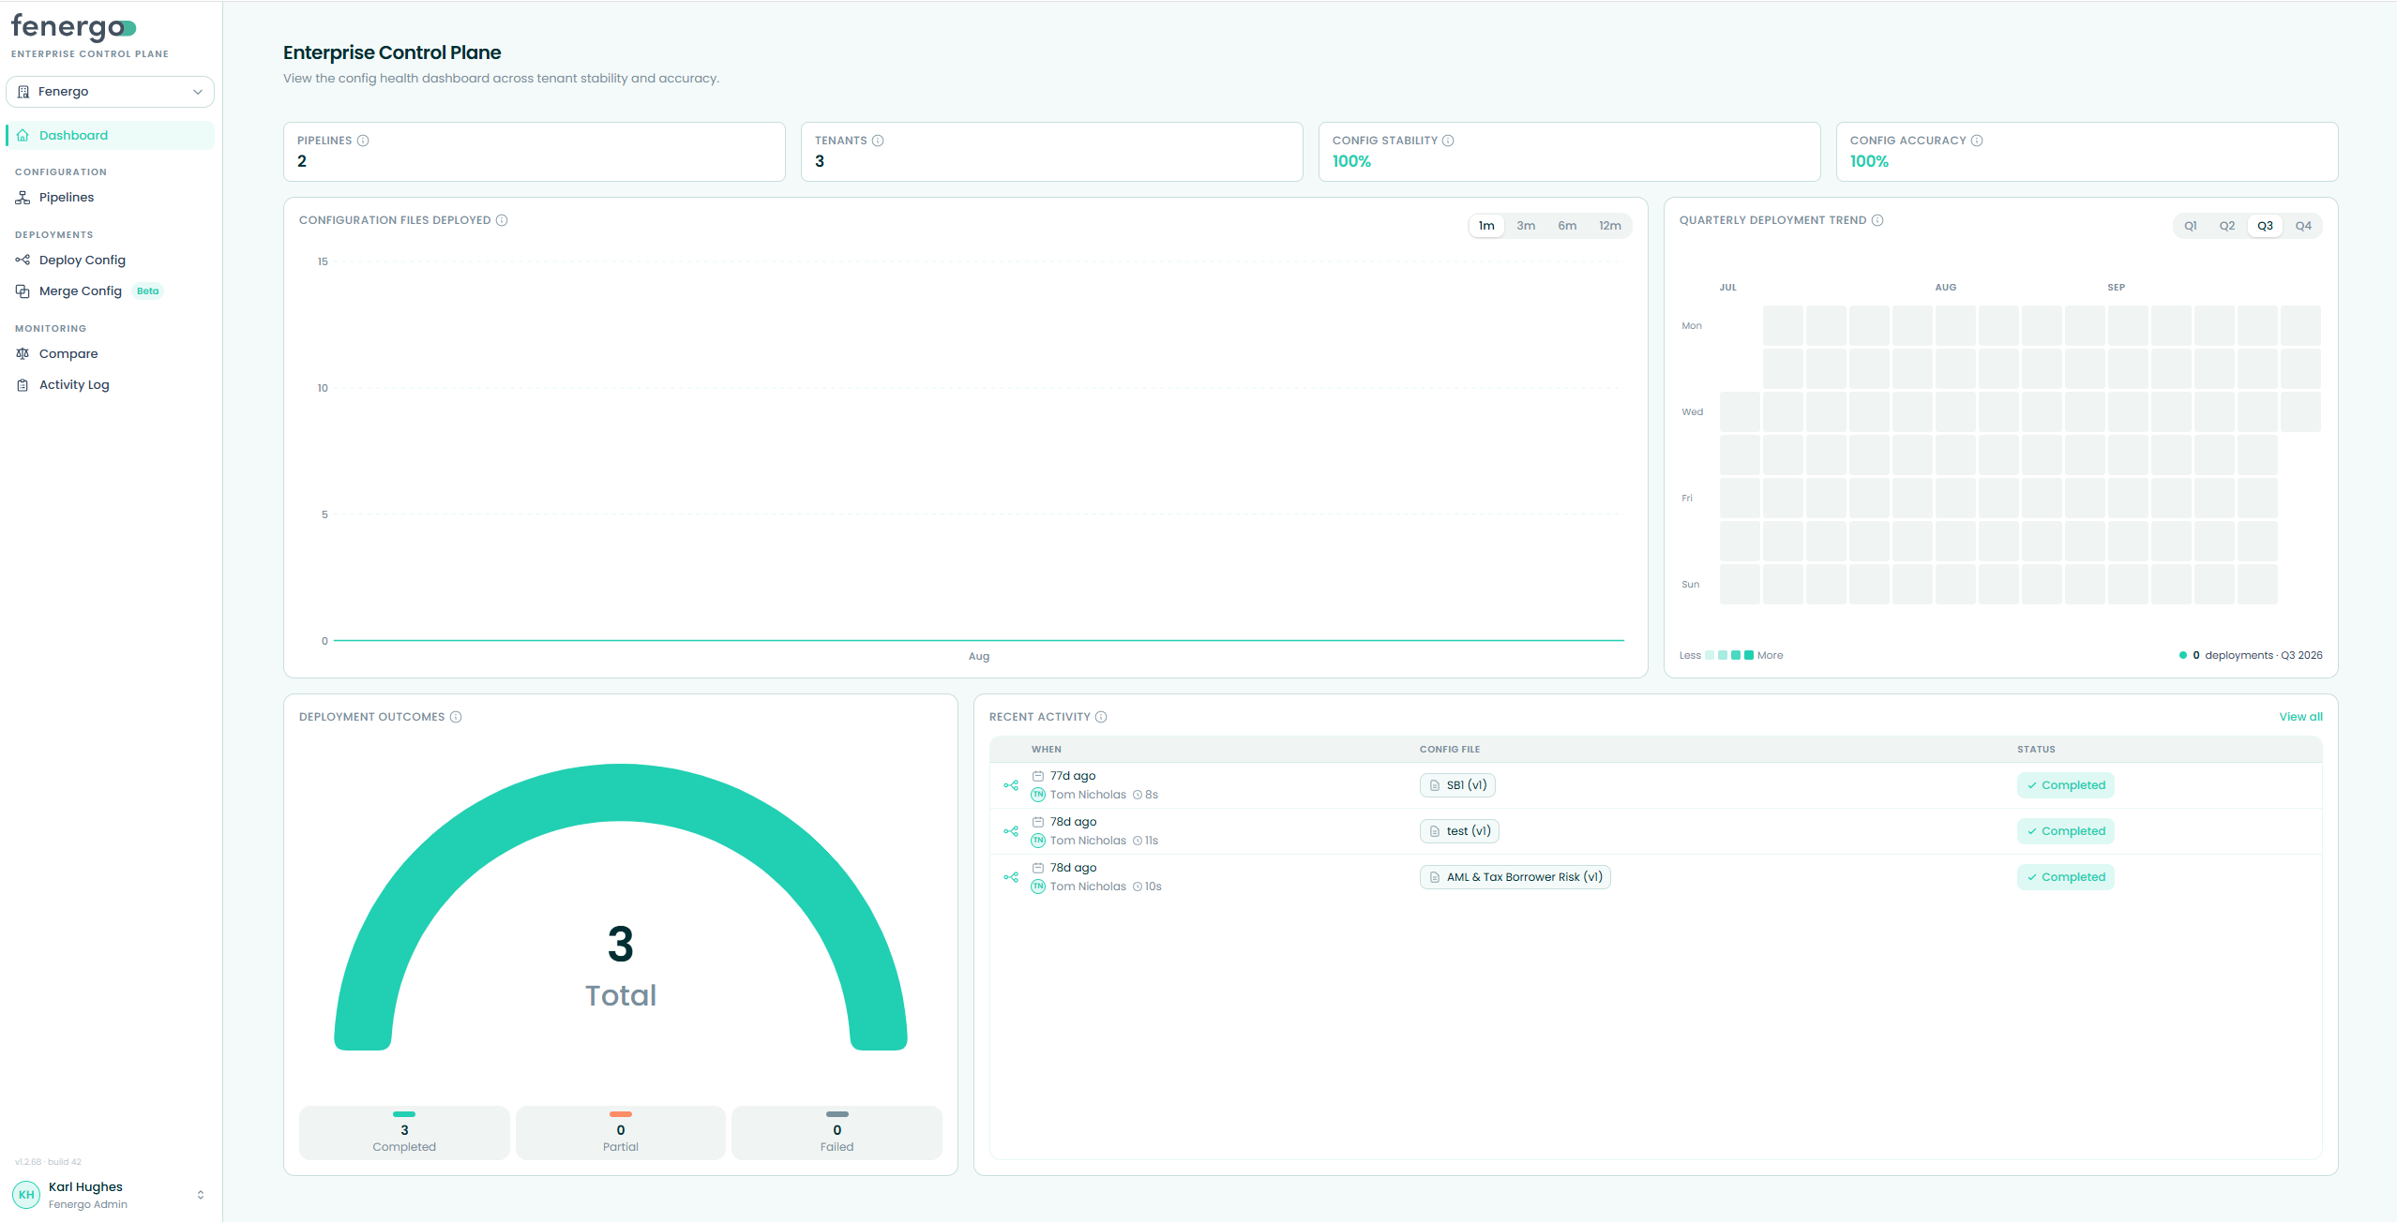
Task: Switch trend to Q4
Action: [2303, 226]
